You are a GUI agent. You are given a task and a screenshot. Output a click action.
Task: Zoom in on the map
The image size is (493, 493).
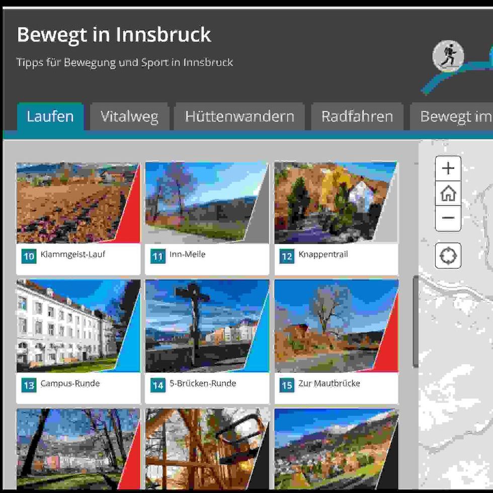click(x=448, y=169)
